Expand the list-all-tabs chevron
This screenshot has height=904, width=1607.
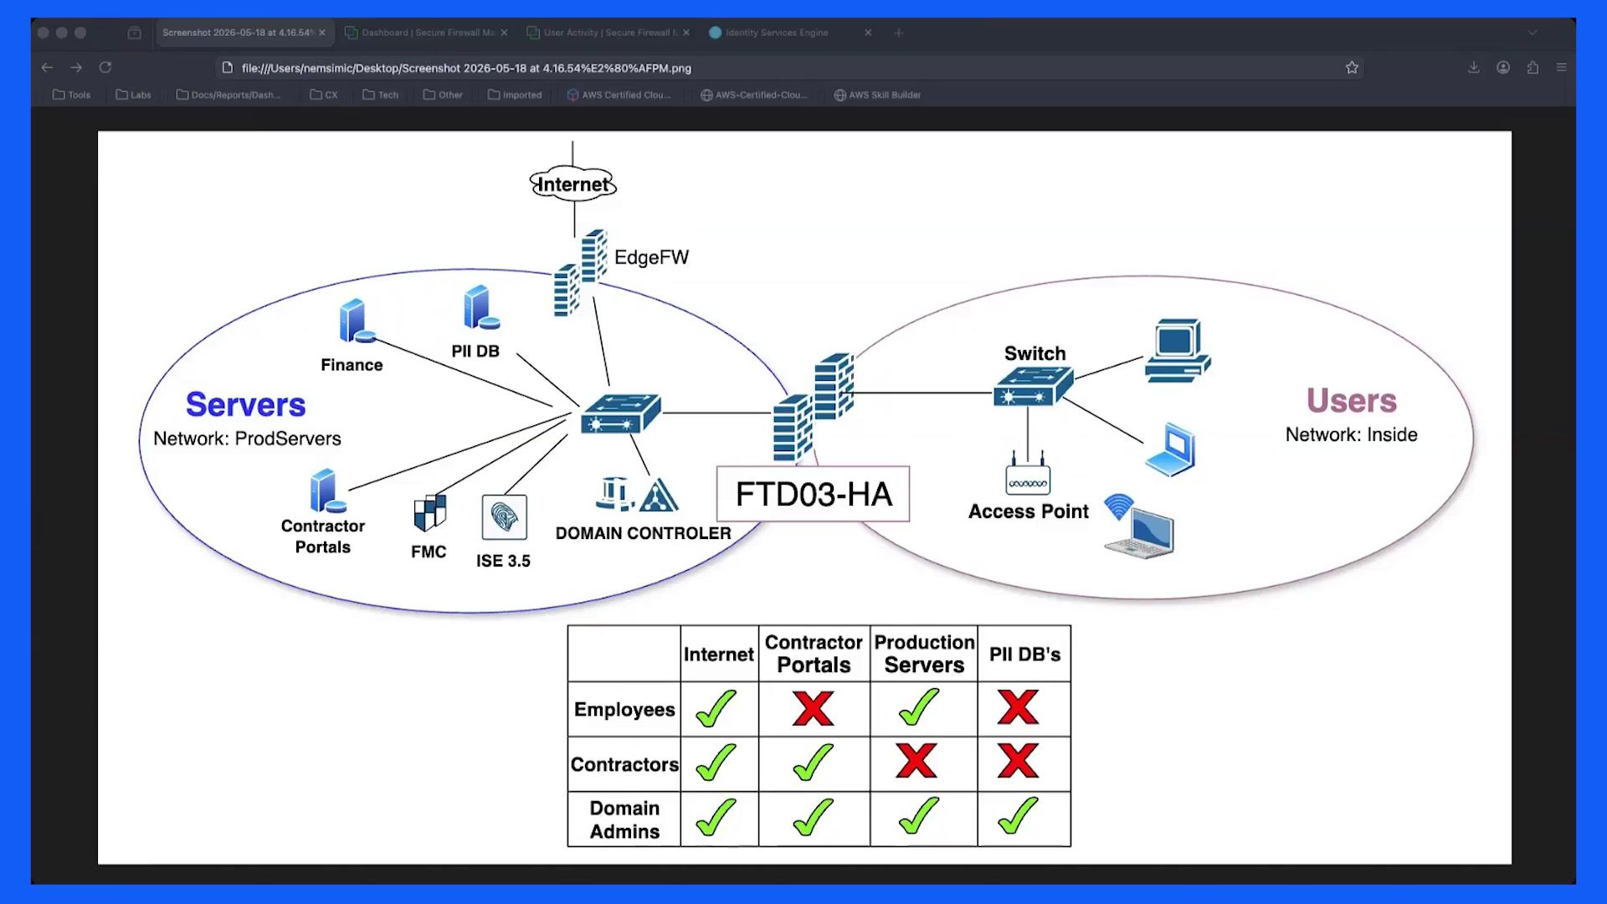tap(1533, 33)
